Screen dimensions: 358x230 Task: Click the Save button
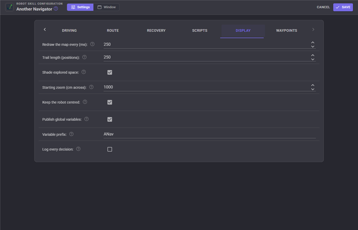click(343, 7)
